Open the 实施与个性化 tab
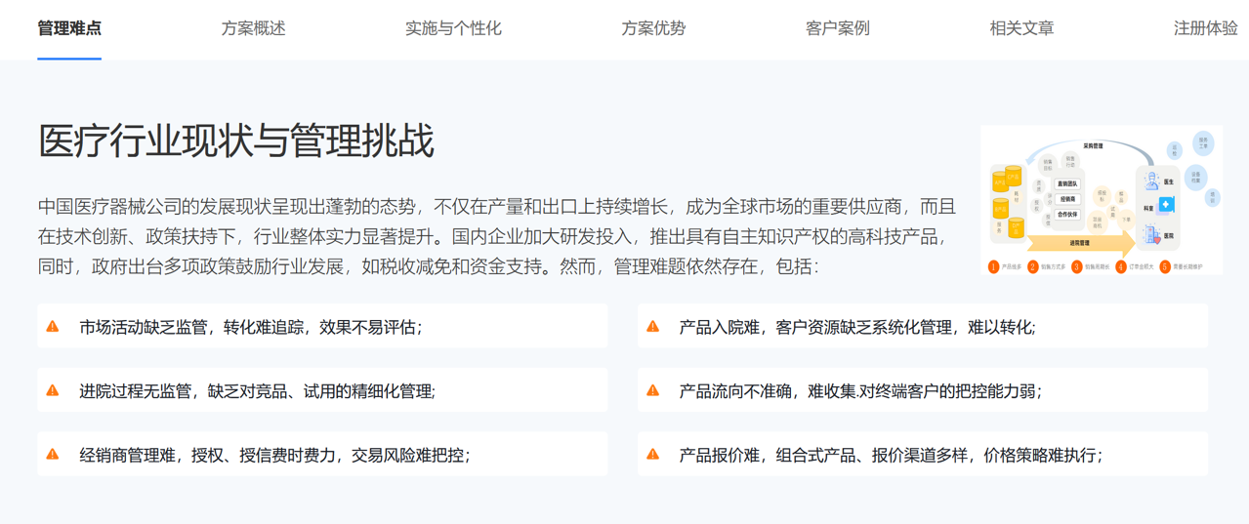The height and width of the screenshot is (524, 1249). tap(453, 28)
